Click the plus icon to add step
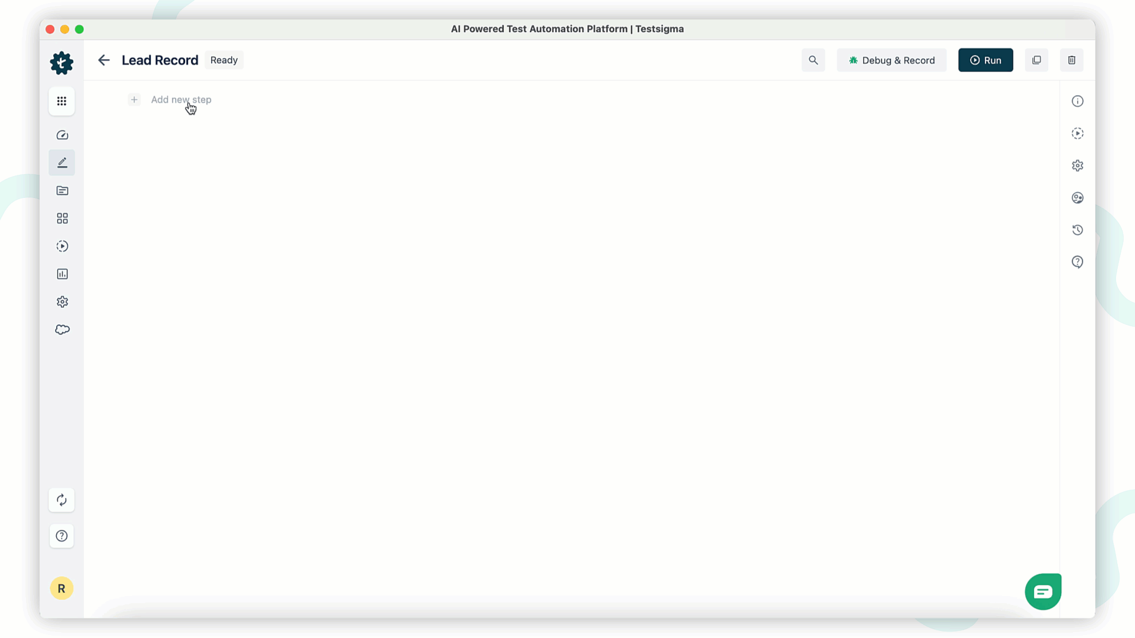This screenshot has height=638, width=1135. tap(134, 100)
